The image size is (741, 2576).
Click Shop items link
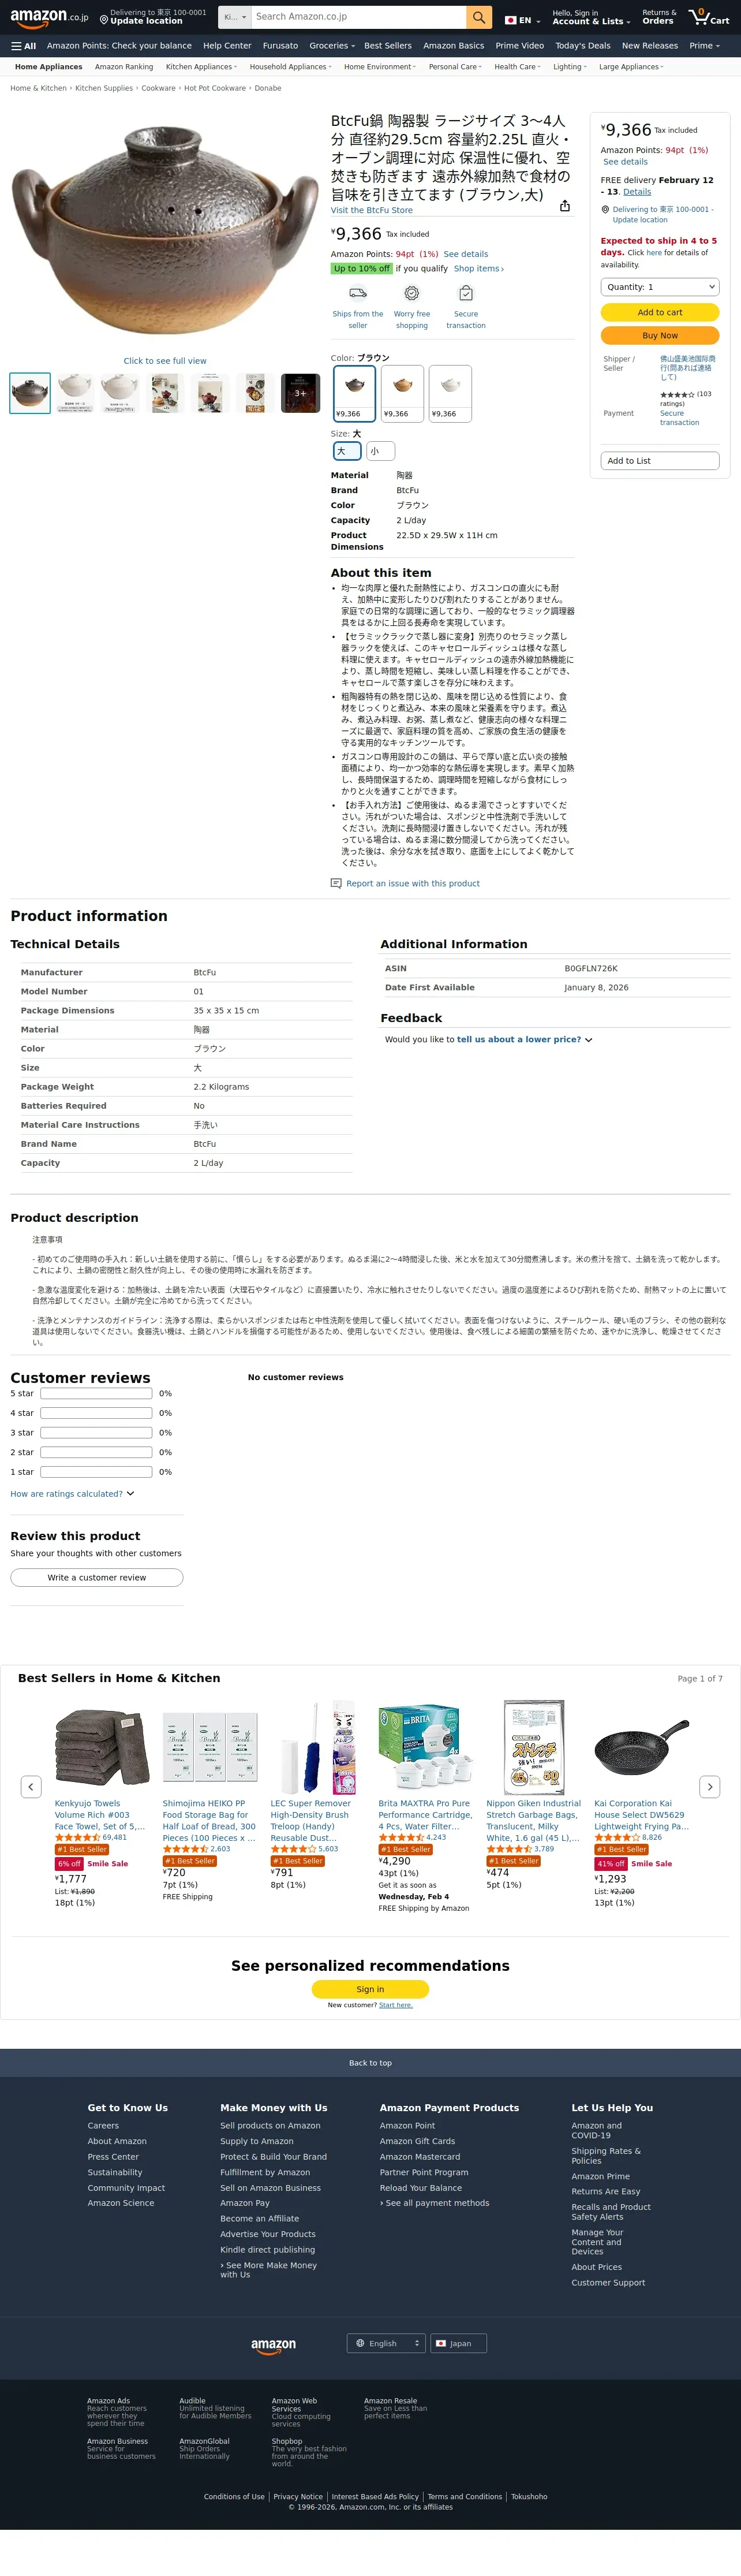click(x=479, y=269)
